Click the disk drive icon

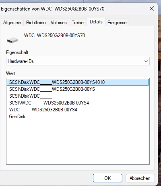click(12, 40)
